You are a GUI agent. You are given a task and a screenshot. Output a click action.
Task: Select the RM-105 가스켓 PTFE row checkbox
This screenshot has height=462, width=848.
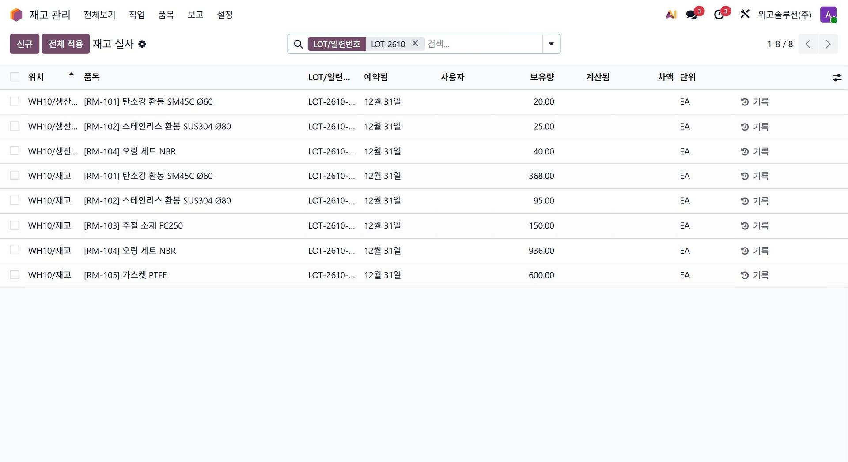point(15,275)
